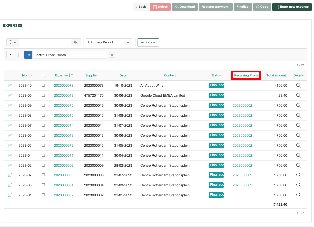
Task: Open the search column selector dropdown
Action: click(x=13, y=42)
